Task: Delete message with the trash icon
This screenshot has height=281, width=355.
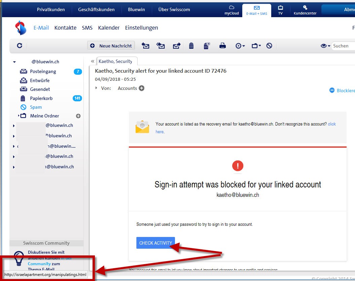Action: 191,46
